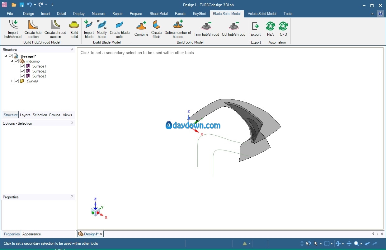
Task: Run the FEA automation tool
Action: click(270, 26)
